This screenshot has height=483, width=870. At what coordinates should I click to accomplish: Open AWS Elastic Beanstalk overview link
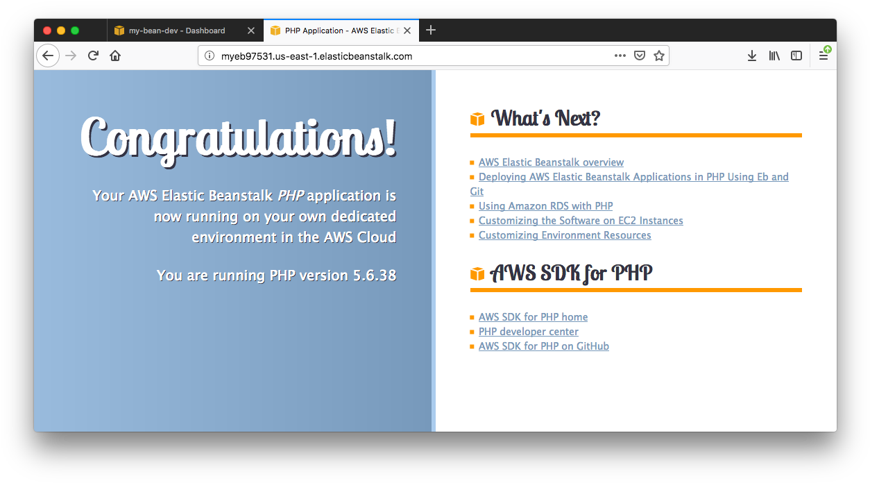[551, 162]
